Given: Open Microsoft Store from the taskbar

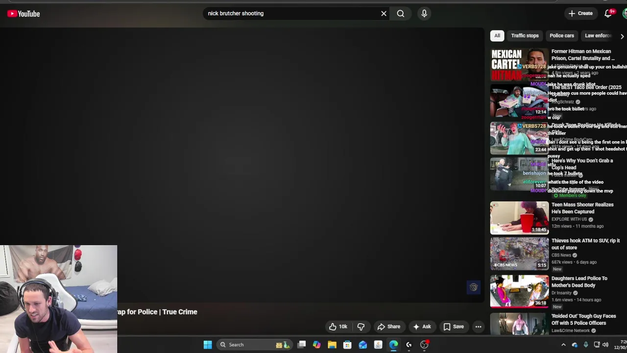Looking at the screenshot, I should (347, 345).
